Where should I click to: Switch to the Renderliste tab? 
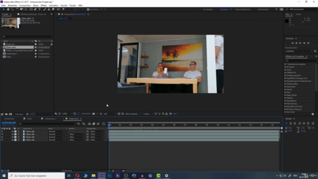9,119
